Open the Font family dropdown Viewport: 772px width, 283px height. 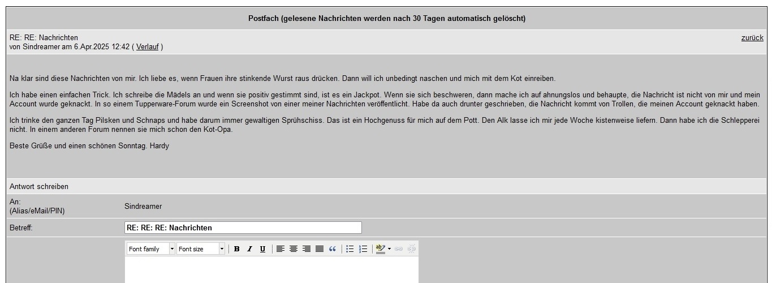point(151,249)
